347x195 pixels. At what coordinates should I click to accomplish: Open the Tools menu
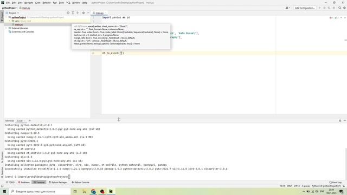point(61,3)
